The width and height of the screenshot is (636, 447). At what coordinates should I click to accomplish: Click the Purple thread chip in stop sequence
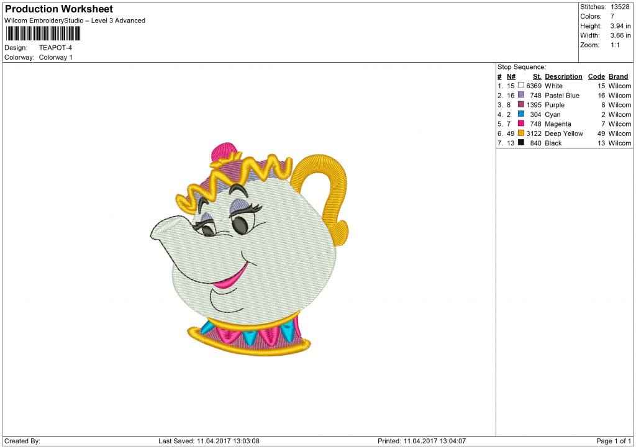pyautogui.click(x=520, y=105)
